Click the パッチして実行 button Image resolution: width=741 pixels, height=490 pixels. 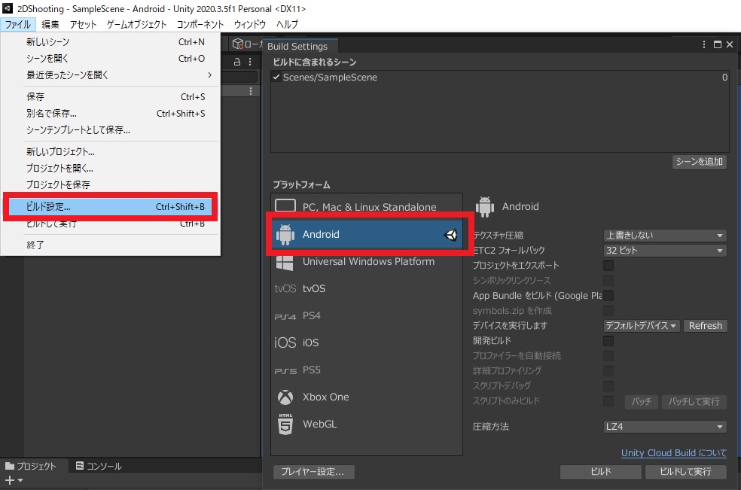click(x=694, y=402)
